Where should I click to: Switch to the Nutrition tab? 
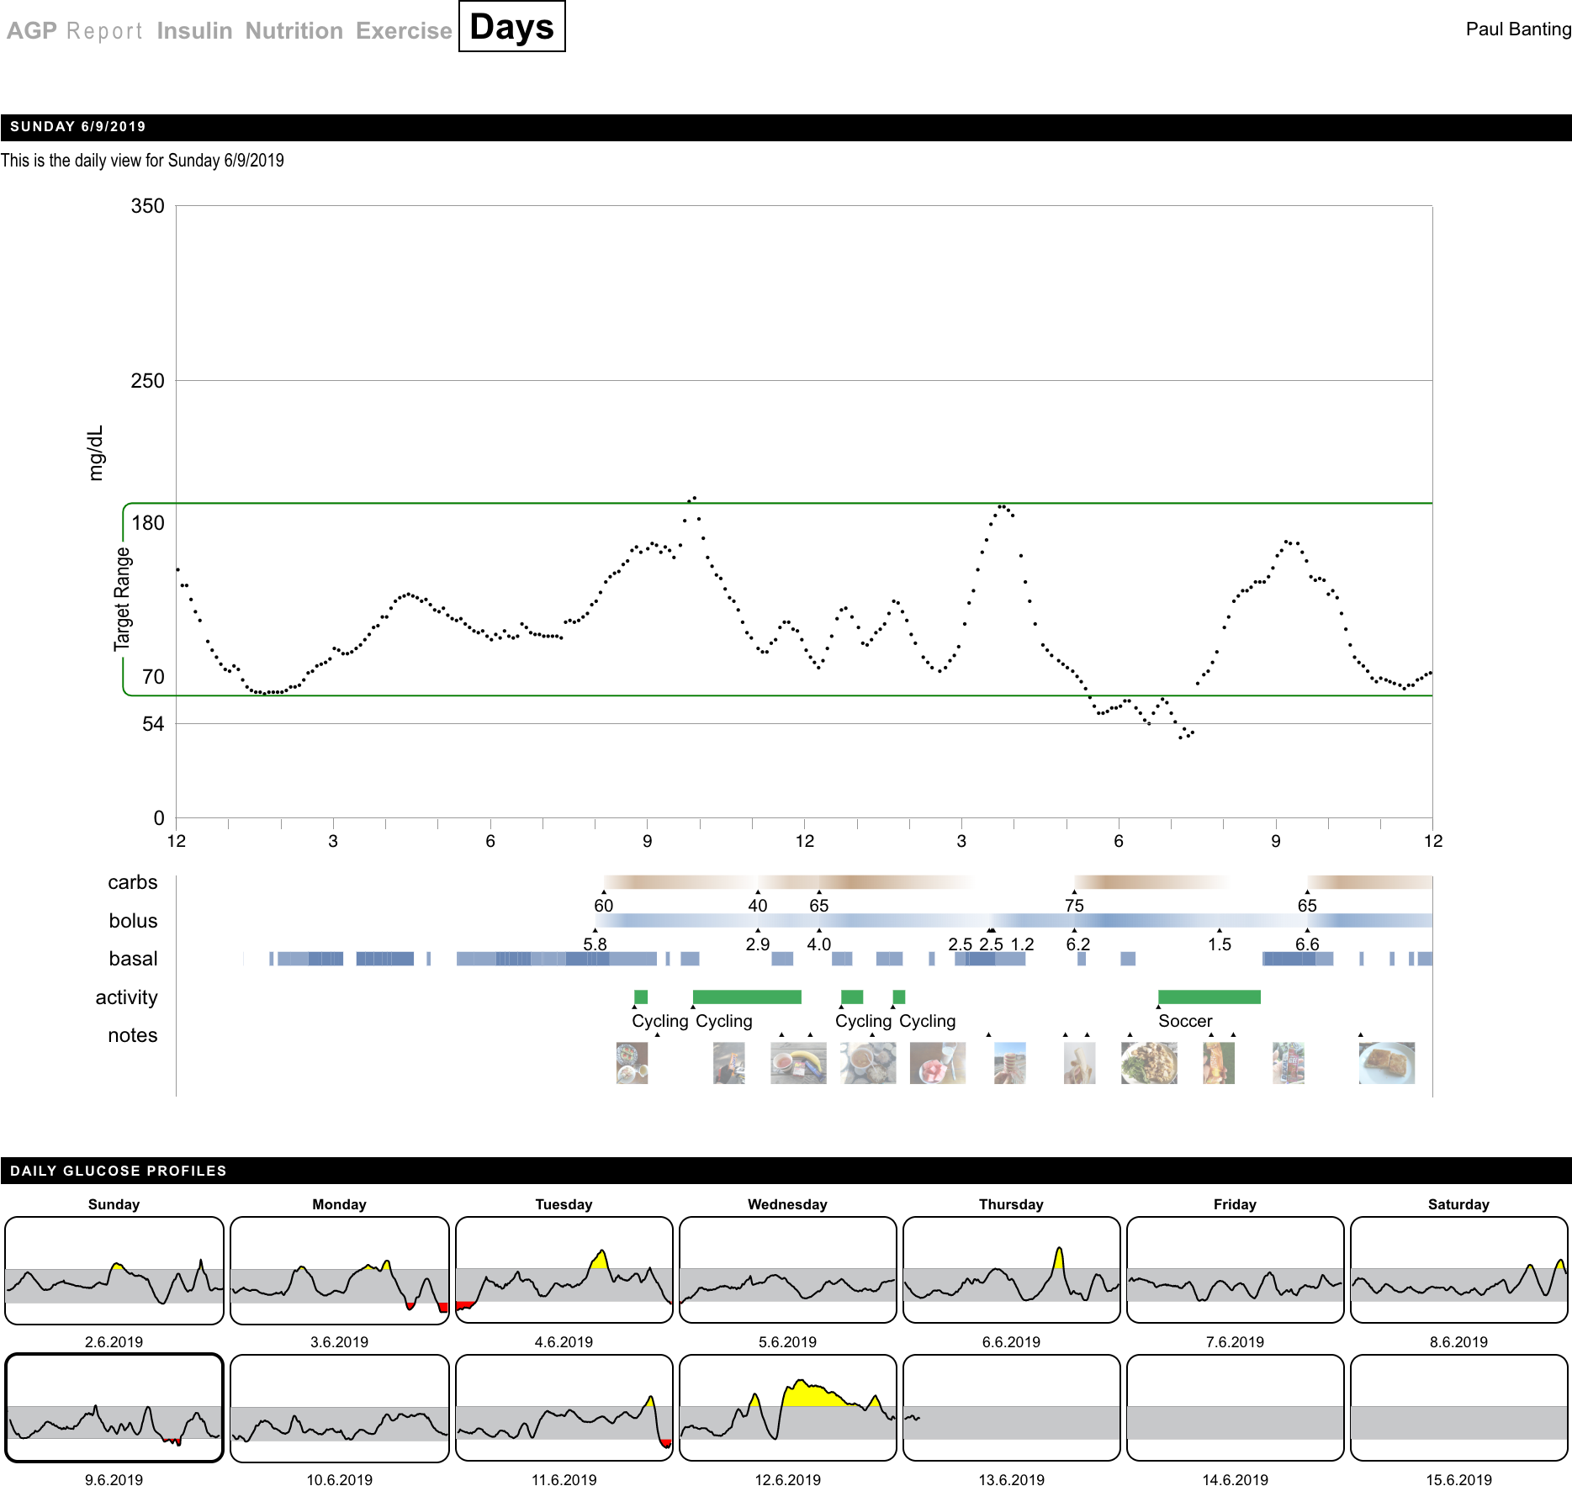click(x=294, y=31)
